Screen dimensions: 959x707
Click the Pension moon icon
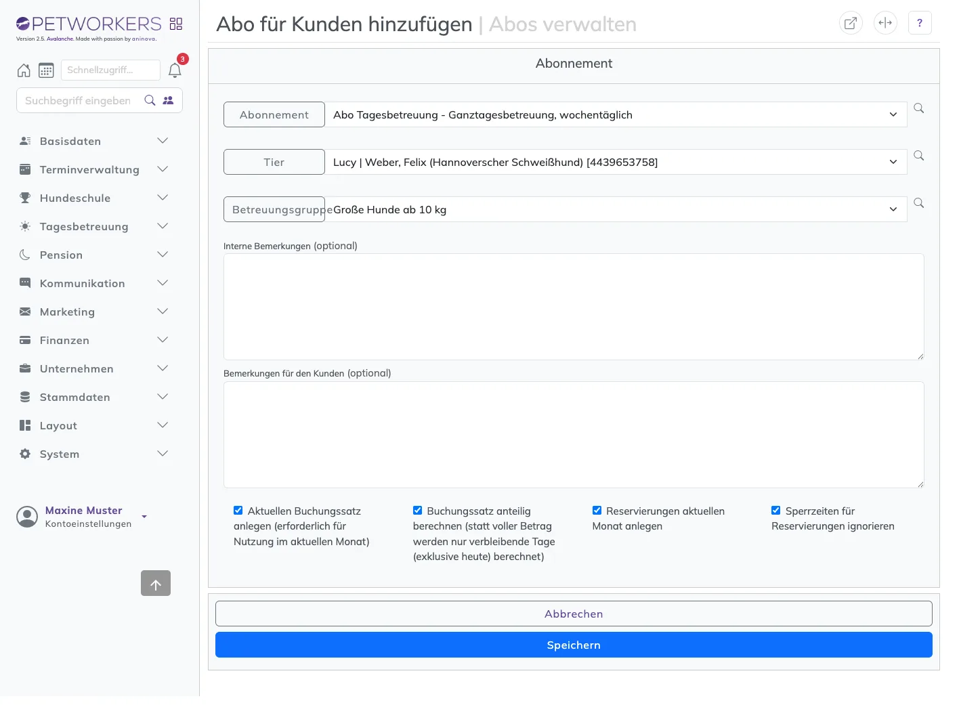(25, 255)
